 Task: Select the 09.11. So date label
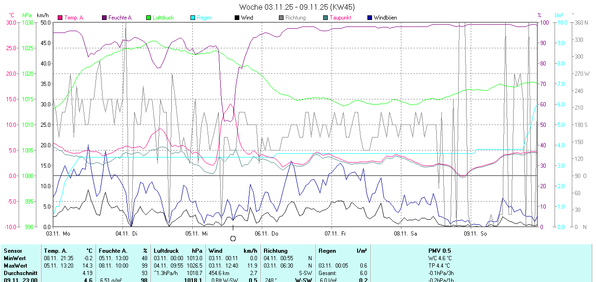475,233
